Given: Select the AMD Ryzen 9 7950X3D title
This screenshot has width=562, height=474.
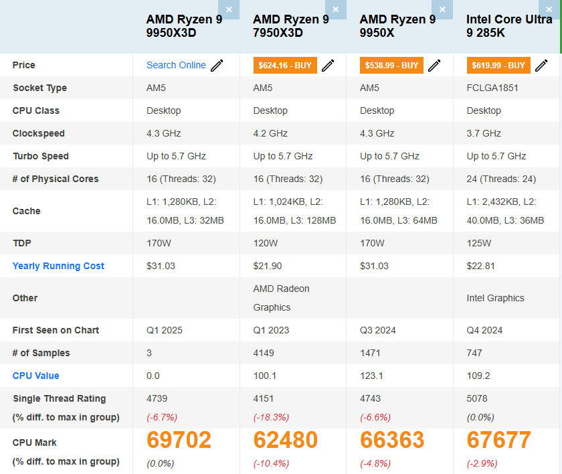Looking at the screenshot, I should (291, 26).
